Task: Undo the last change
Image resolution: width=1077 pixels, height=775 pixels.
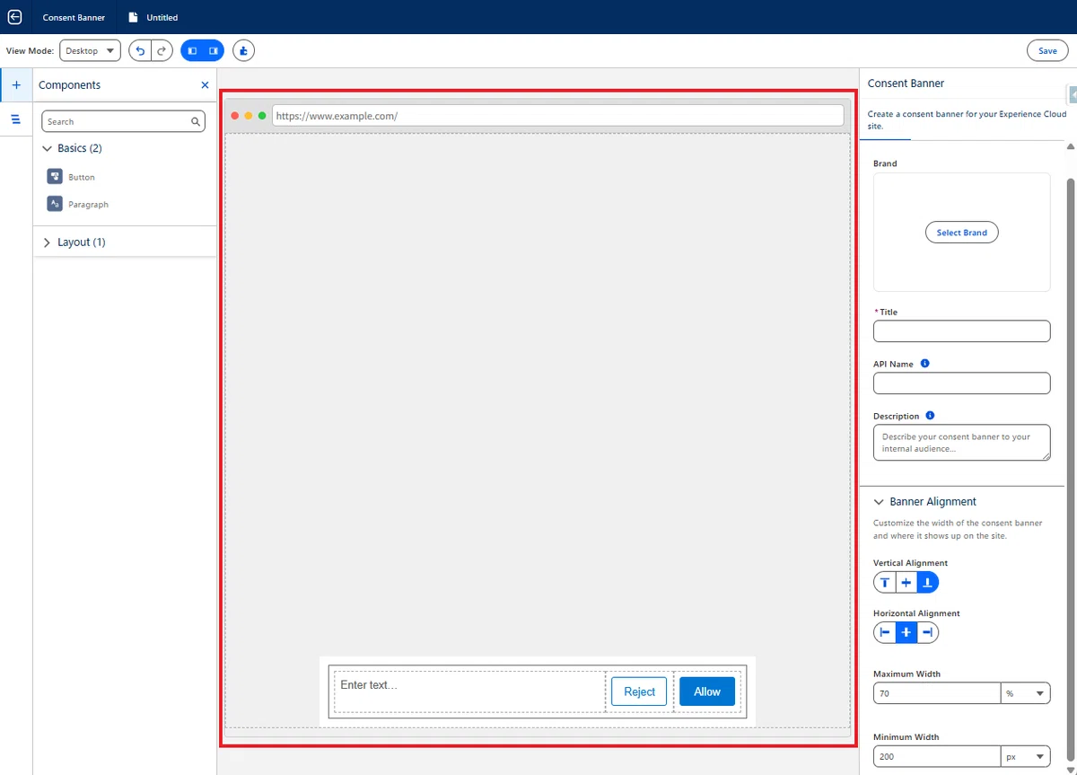Action: coord(140,51)
